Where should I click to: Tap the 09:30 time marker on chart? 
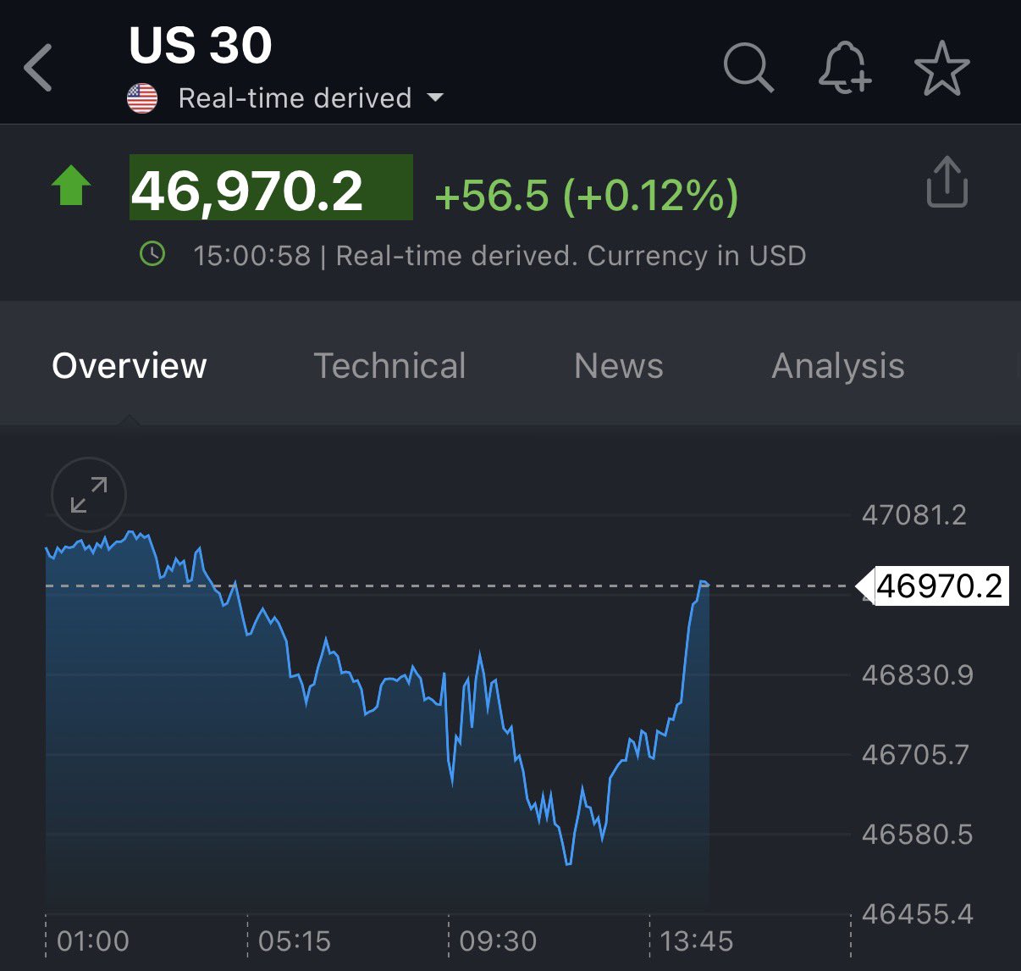(x=498, y=940)
